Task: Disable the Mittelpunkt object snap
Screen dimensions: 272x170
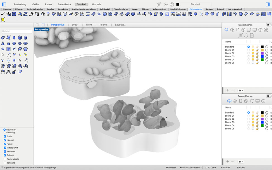Action: pyautogui.click(x=5, y=148)
